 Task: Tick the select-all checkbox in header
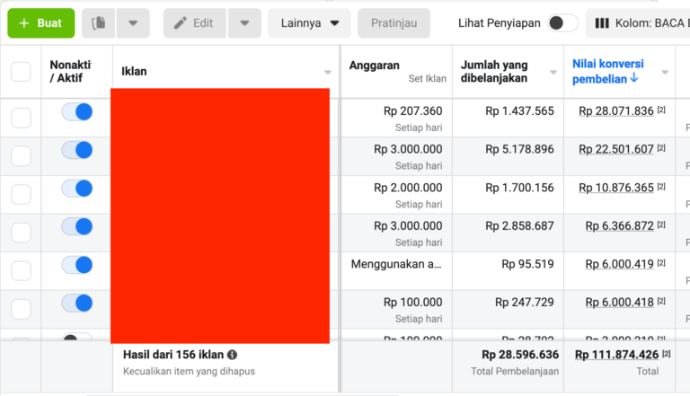pyautogui.click(x=21, y=72)
